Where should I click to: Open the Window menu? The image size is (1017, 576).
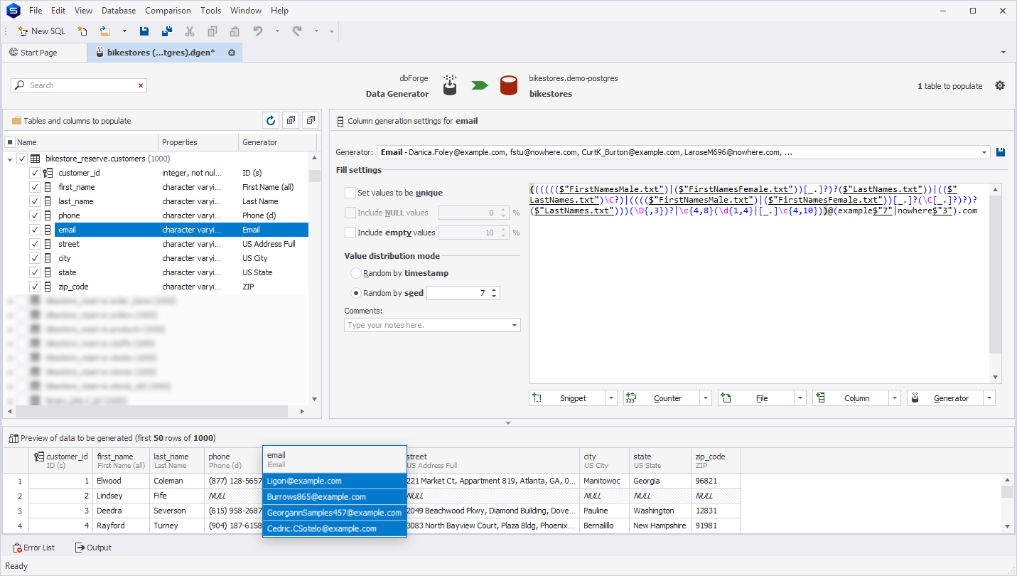click(x=246, y=11)
